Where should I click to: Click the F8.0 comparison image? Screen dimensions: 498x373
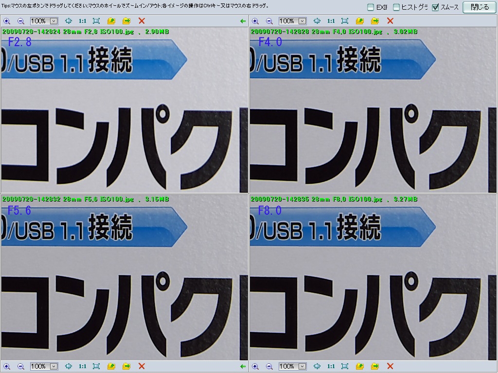373,277
